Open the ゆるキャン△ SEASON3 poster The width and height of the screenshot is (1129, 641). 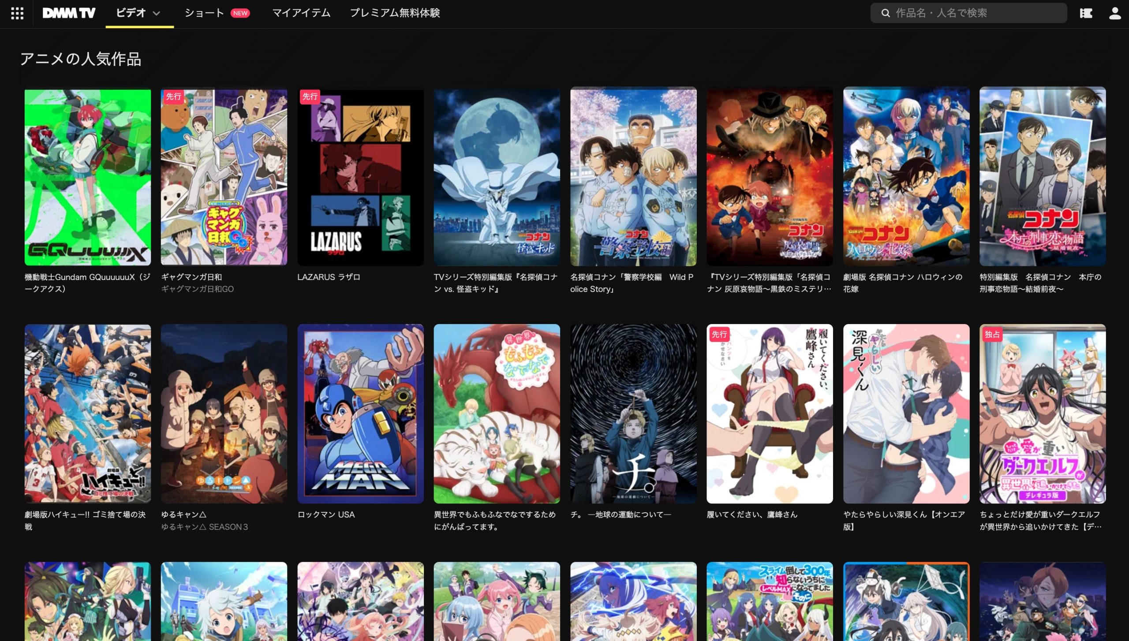[x=224, y=414]
